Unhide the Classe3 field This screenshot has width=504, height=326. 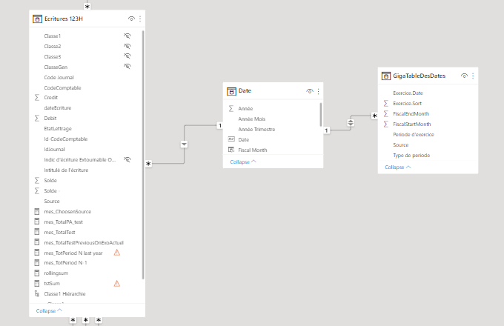tap(127, 56)
